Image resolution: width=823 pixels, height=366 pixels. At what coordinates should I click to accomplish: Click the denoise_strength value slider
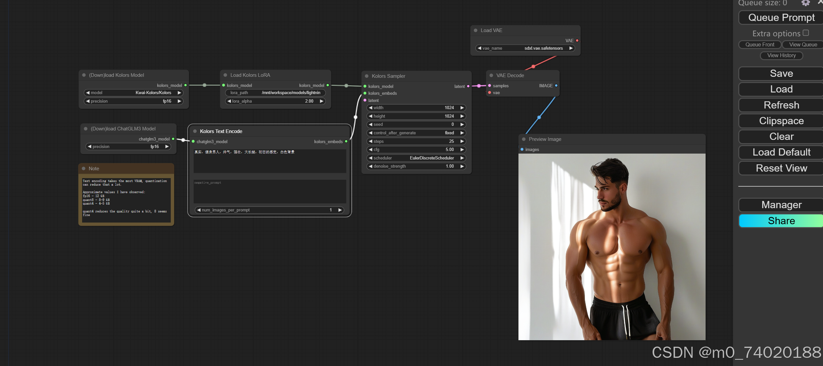coord(416,166)
